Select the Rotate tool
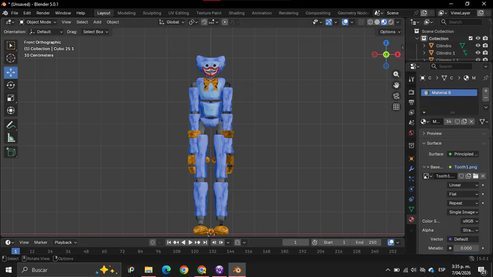This screenshot has height=277, width=493. [11, 85]
